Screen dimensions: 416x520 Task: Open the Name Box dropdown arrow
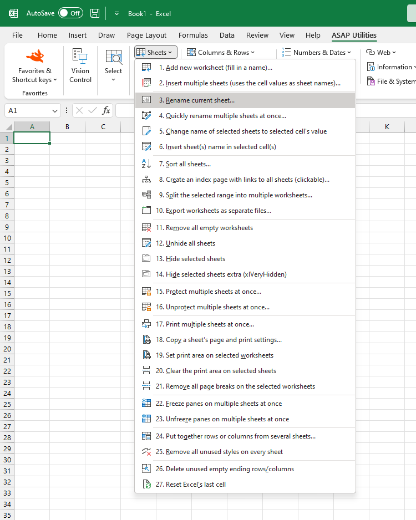tap(55, 111)
